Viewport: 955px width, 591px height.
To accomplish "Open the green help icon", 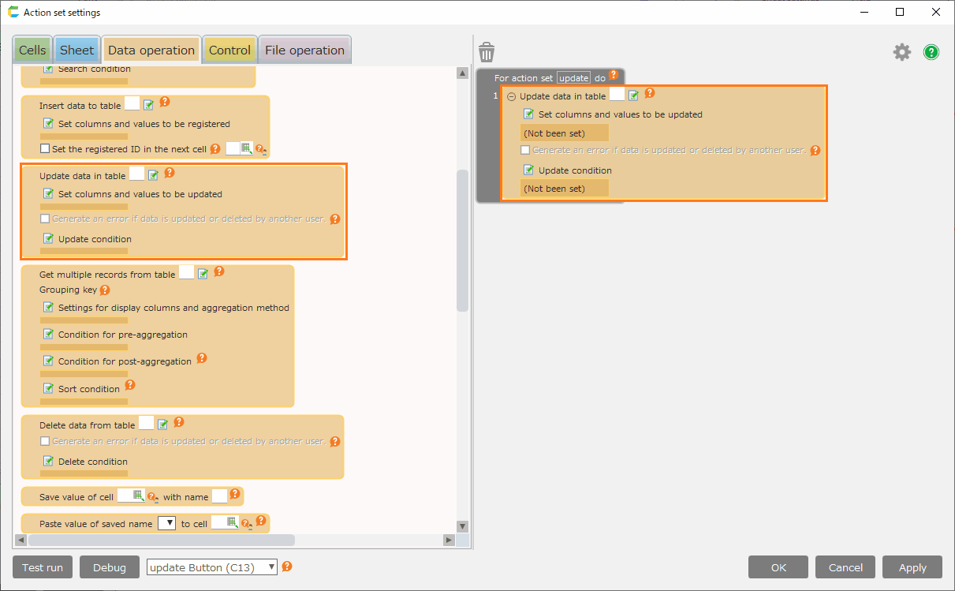I will coord(931,52).
